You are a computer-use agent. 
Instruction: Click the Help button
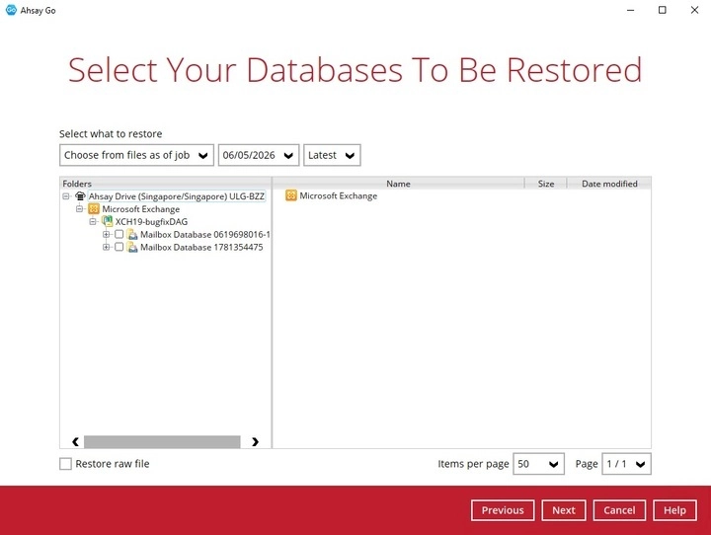pyautogui.click(x=674, y=510)
